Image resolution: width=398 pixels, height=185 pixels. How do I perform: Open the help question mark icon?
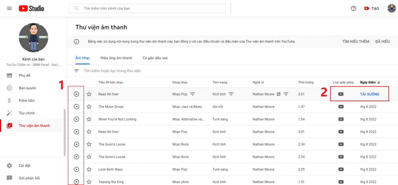353,9
